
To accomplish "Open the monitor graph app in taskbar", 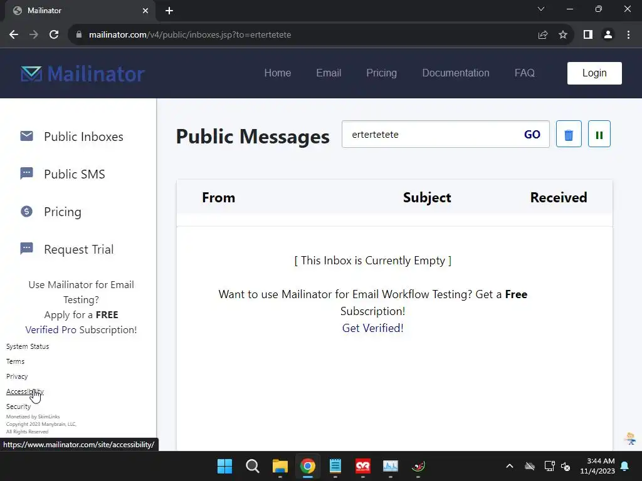I will (x=390, y=466).
